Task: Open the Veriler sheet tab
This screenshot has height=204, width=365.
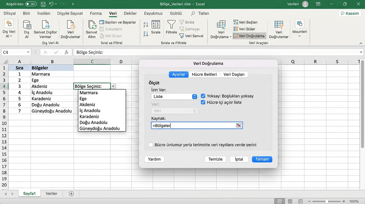Action: pos(51,194)
